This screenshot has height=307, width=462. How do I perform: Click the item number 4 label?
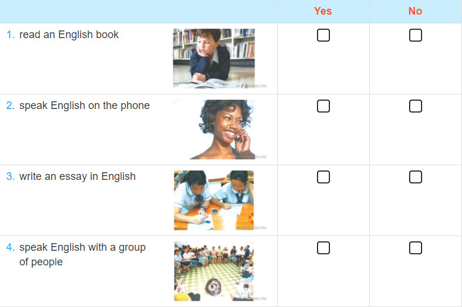11,247
